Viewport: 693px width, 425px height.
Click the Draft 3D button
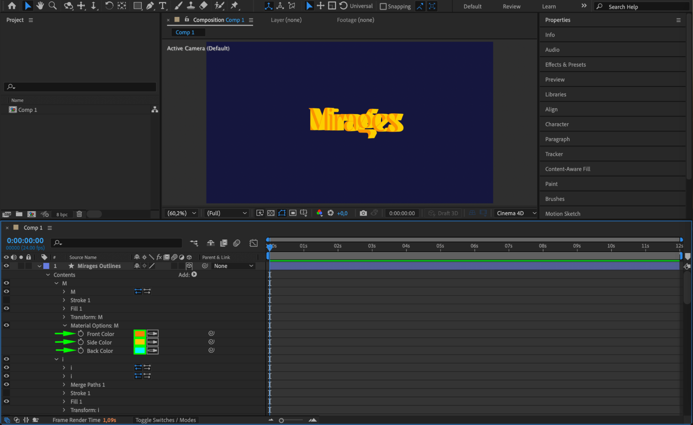[443, 213]
